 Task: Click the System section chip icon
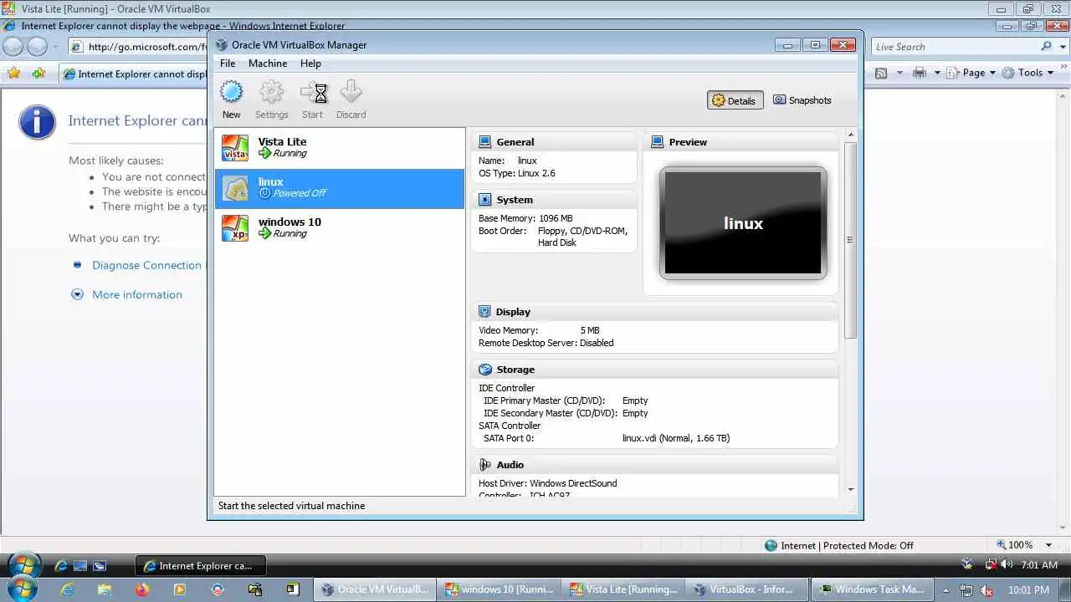(484, 200)
